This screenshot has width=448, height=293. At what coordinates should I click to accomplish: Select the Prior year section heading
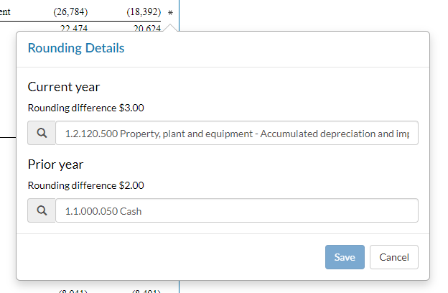point(56,164)
